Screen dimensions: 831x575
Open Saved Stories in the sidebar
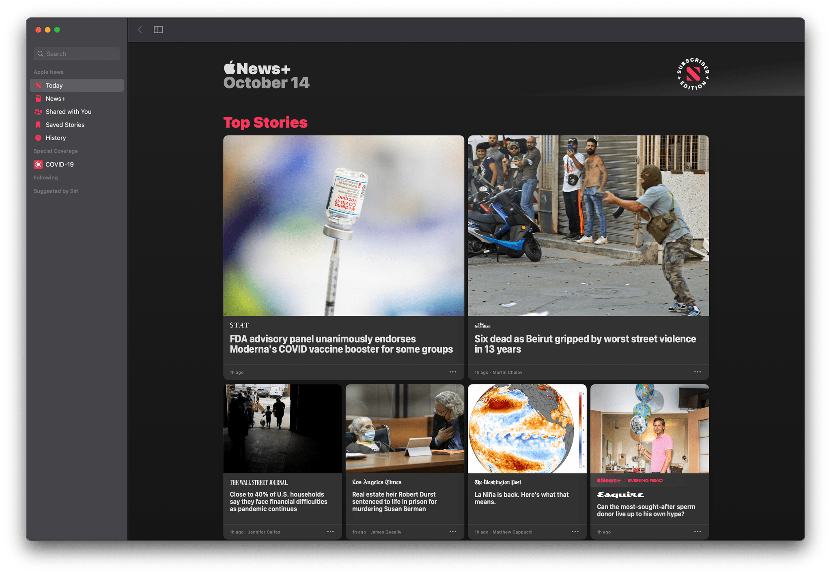point(77,124)
